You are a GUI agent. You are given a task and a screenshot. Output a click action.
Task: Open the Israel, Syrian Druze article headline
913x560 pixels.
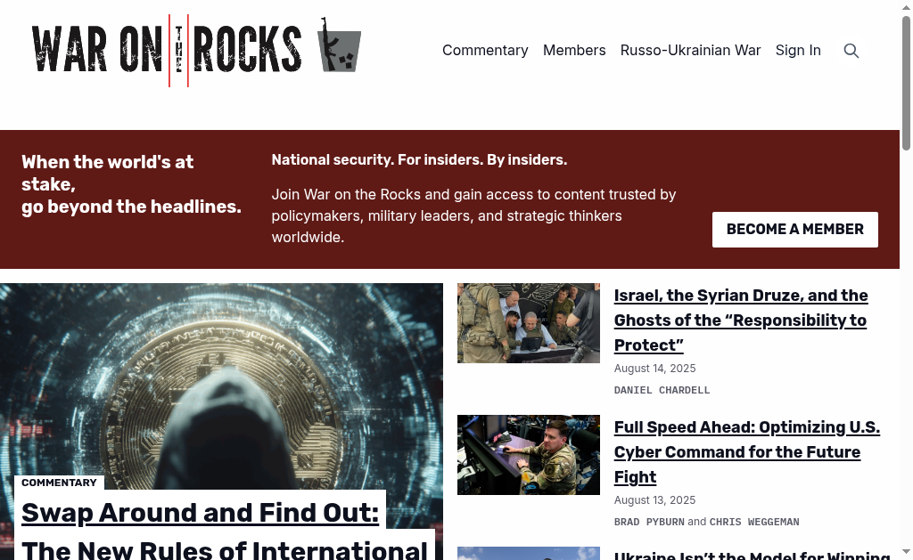tap(741, 320)
